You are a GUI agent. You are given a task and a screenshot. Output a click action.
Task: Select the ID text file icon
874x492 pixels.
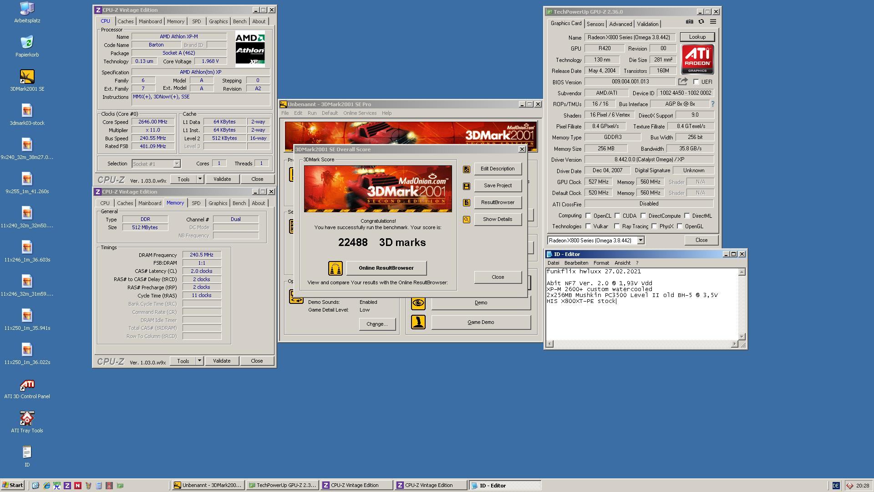tap(27, 456)
